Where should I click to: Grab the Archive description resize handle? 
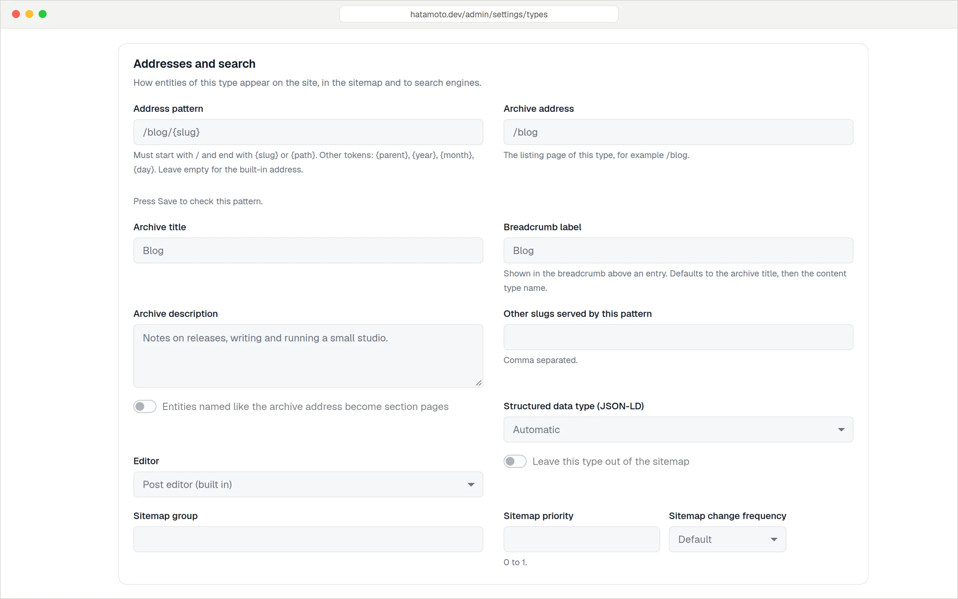[x=479, y=383]
